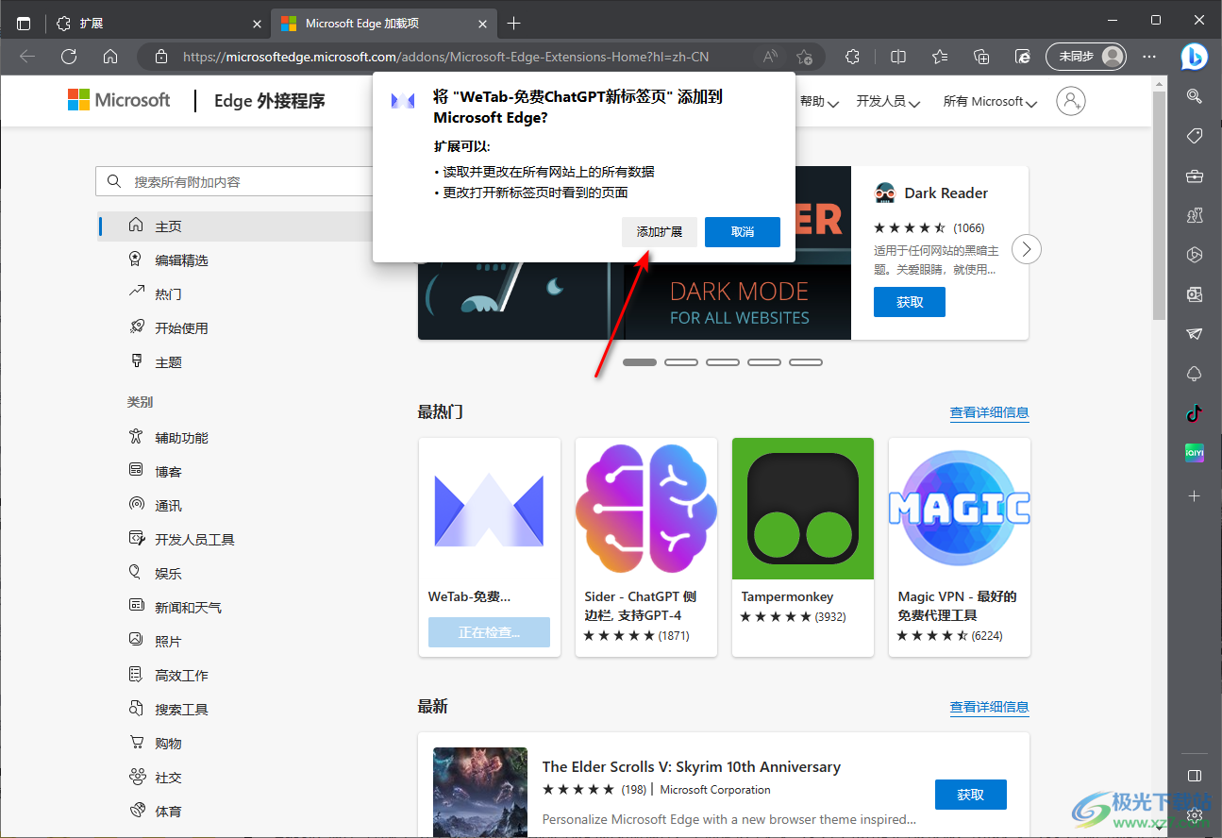This screenshot has height=838, width=1222.
Task: Click the 搜索所有附加内容 search field
Action: tap(236, 181)
